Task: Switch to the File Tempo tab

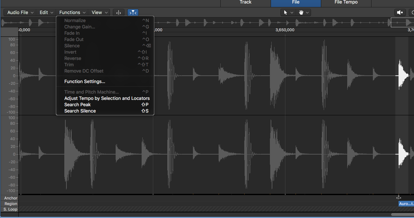Action: tap(346, 2)
